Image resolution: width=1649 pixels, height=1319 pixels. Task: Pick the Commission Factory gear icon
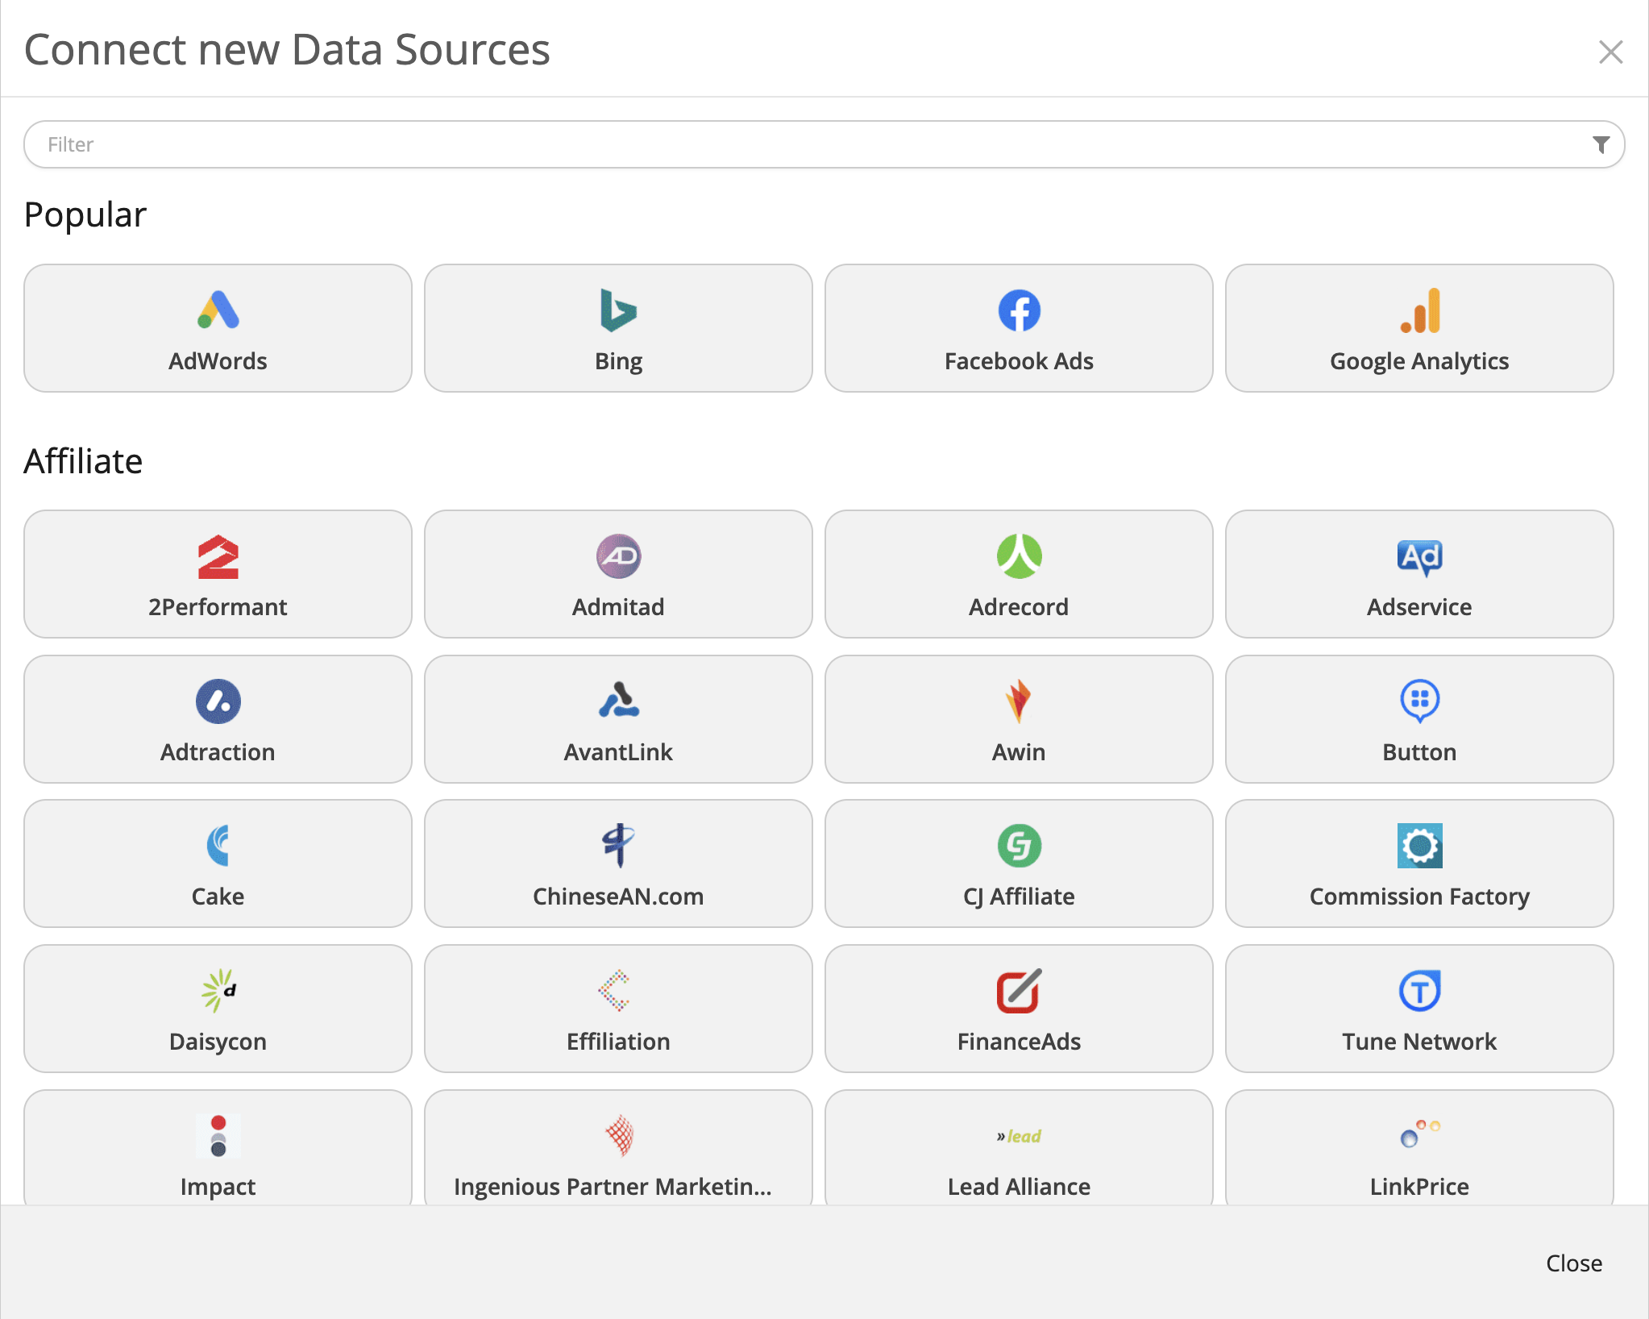1419,846
